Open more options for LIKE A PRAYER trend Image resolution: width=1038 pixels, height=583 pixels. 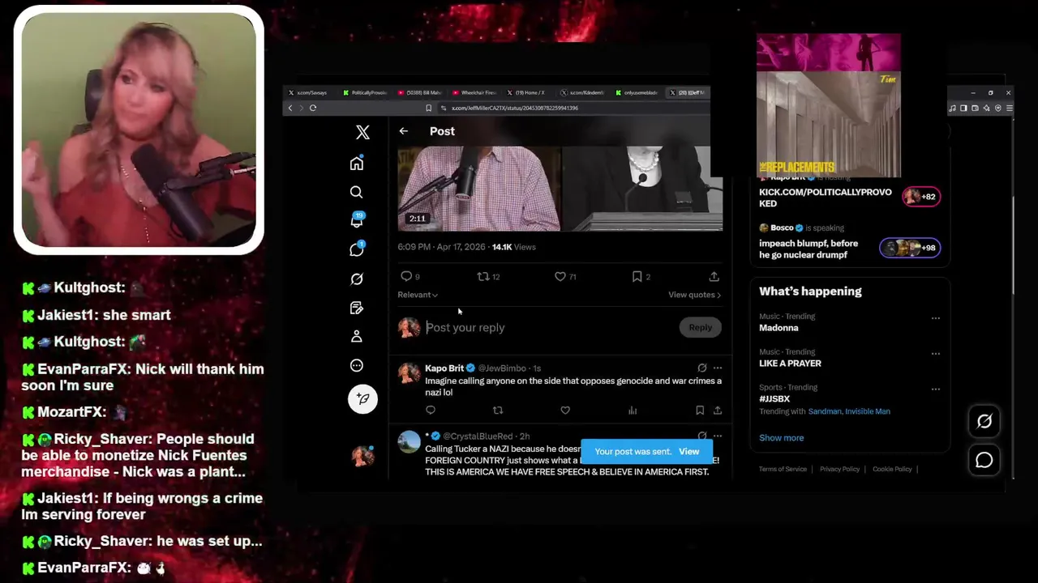[936, 354]
